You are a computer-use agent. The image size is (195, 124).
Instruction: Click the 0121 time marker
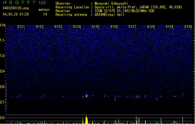(21, 27)
